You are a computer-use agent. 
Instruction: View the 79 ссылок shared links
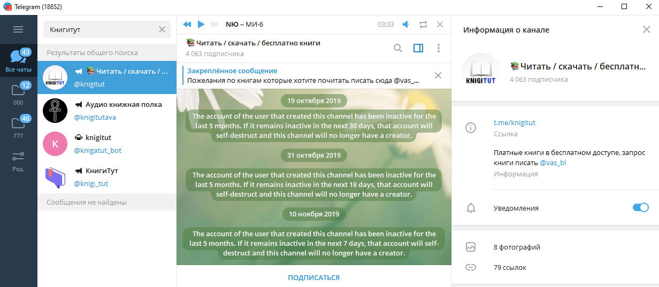509,267
